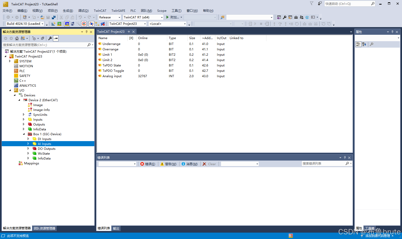Open the PLC menu

pos(133,11)
